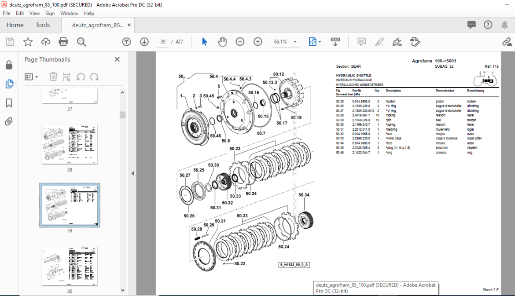
Task: Go to previous page arrow
Action: [x=126, y=42]
